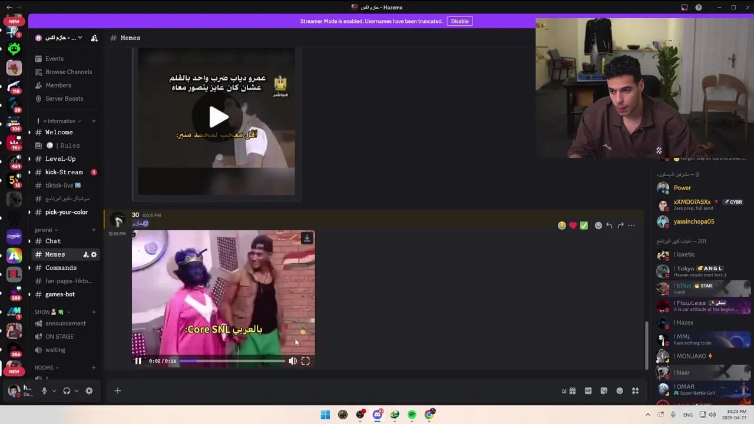
Task: Add the green check mark reaction
Action: pyautogui.click(x=584, y=226)
